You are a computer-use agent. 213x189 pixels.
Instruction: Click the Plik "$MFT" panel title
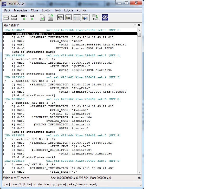(11, 25)
